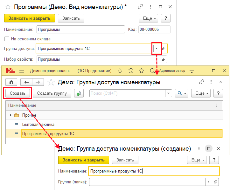This screenshot has width=230, height=191.
Task: Click Набор свойств field
Action: tap(98, 59)
